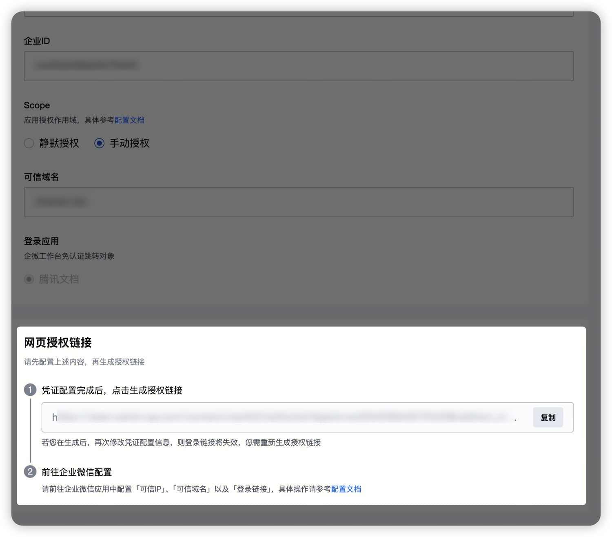
Task: Click the Scope field label
Action: tap(37, 105)
